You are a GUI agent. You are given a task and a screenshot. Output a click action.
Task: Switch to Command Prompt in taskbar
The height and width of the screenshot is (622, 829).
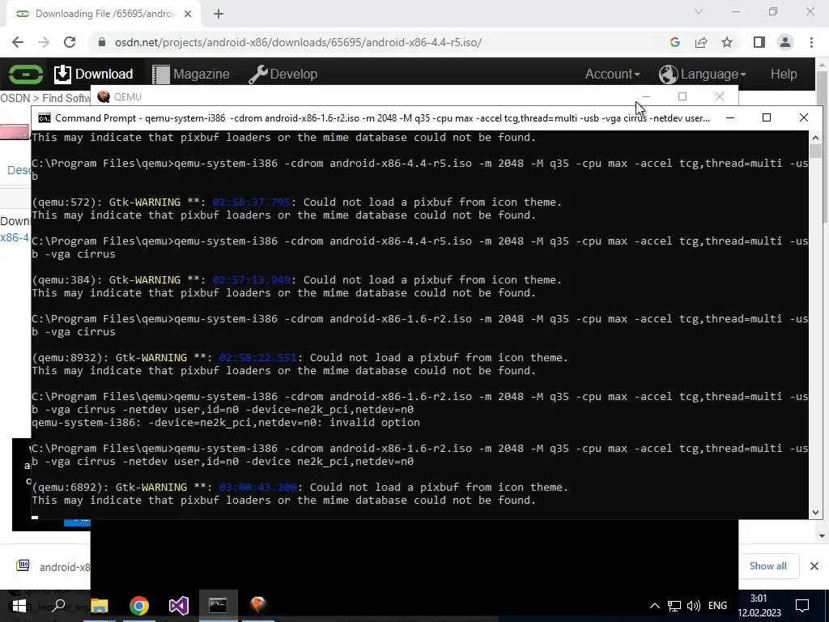pyautogui.click(x=218, y=606)
